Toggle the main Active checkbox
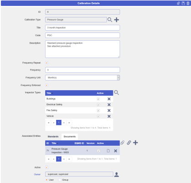This screenshot has width=191, height=183. 47,167
